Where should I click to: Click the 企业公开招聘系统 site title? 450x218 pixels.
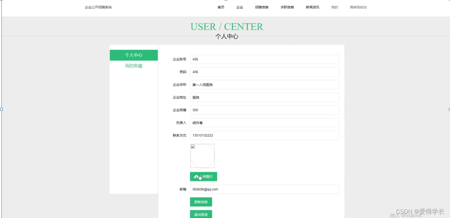pyautogui.click(x=98, y=7)
